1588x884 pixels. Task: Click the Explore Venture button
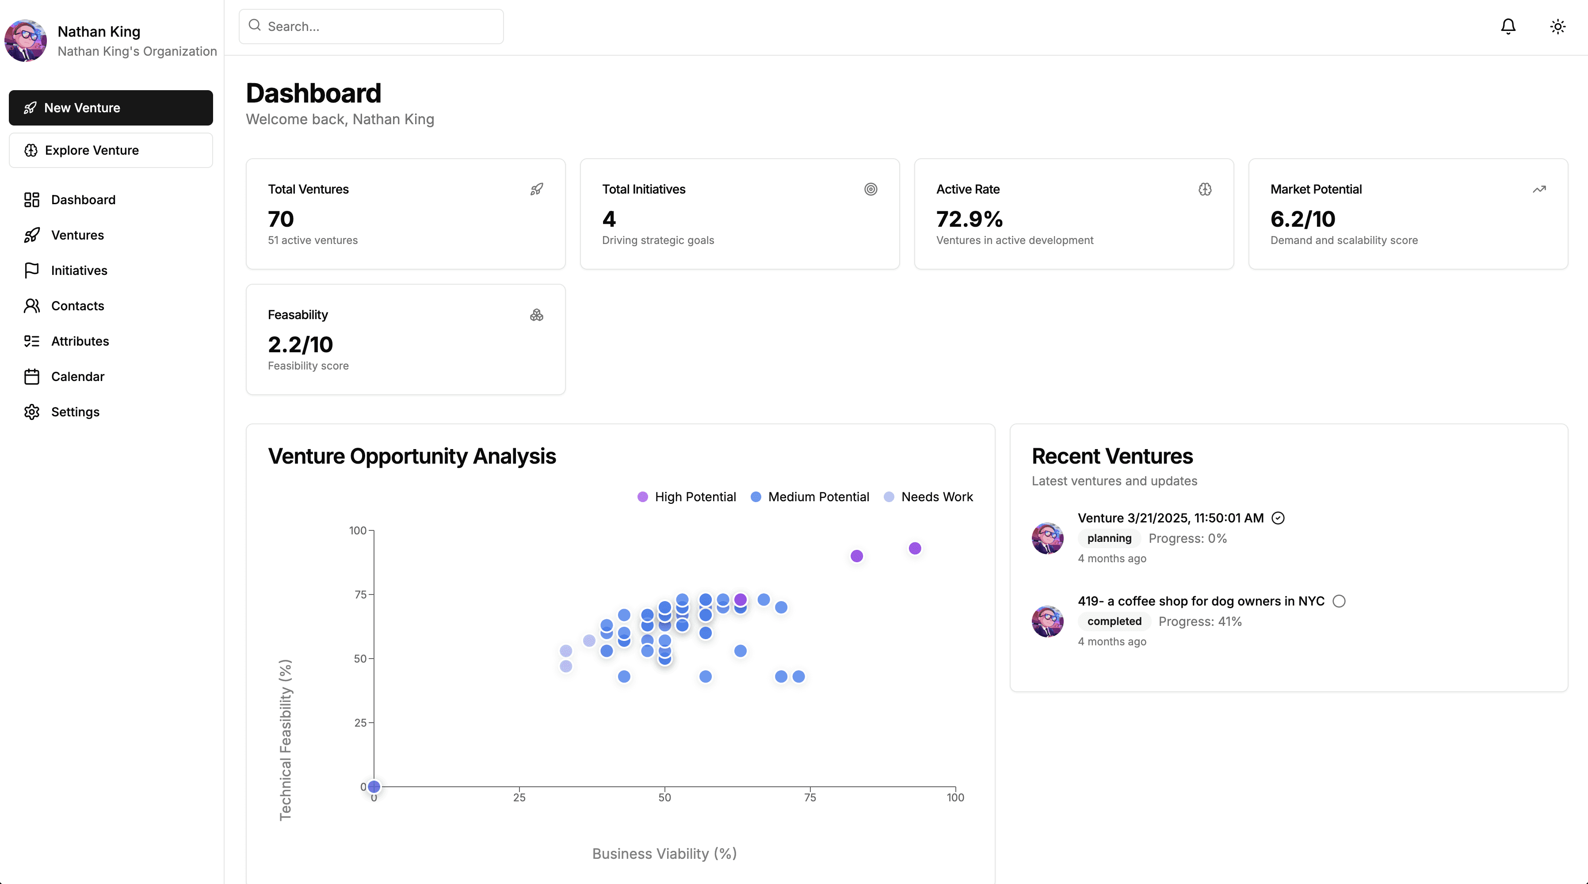tap(111, 150)
